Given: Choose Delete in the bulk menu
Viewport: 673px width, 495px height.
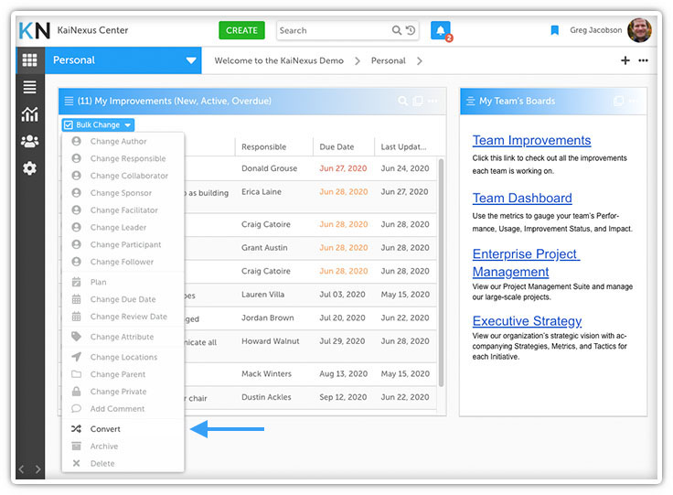Looking at the screenshot, I should coord(123,463).
